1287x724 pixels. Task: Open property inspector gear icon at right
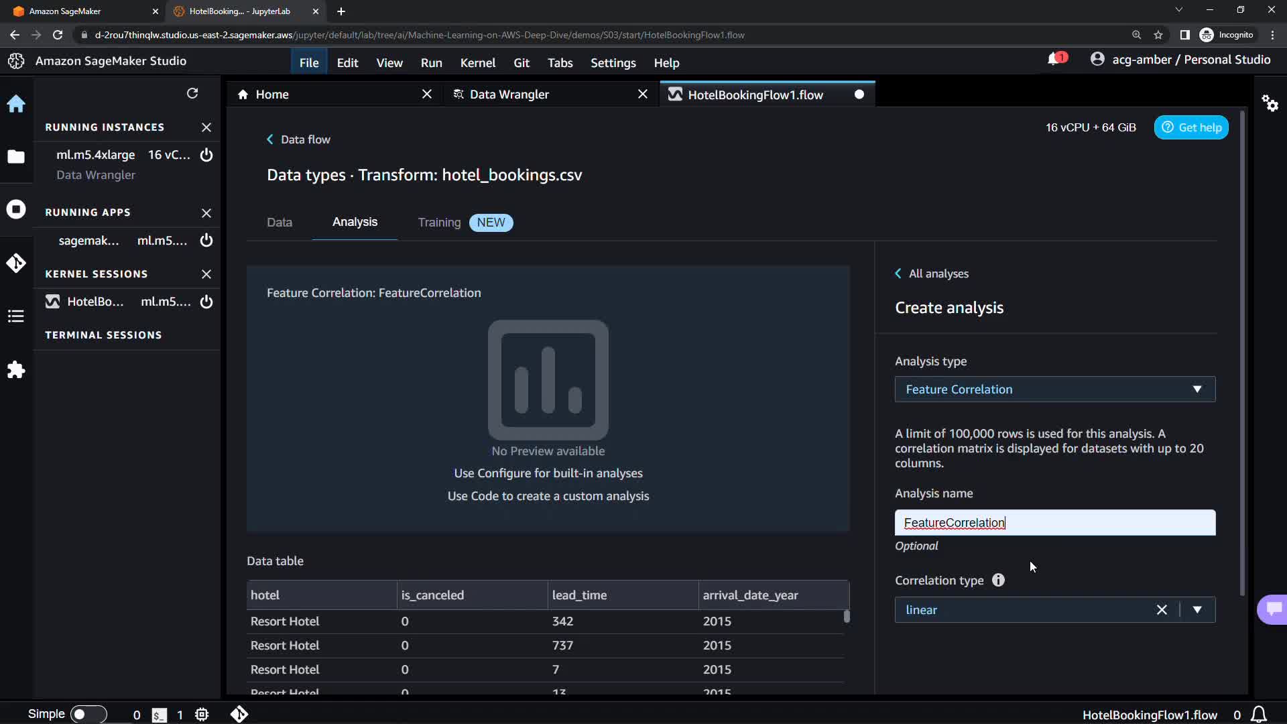coord(1270,103)
